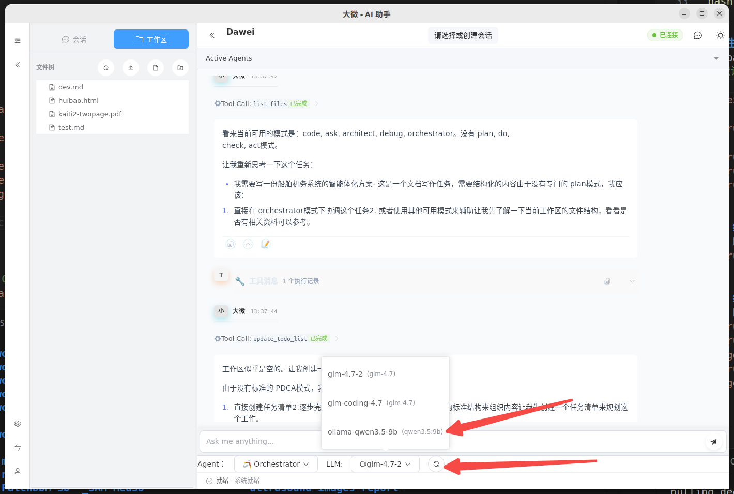
Task: Open the glm-4.7-2 LLM selector
Action: click(x=385, y=463)
